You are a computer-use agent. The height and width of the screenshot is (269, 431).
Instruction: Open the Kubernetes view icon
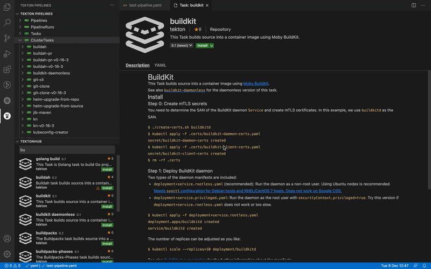point(7,101)
